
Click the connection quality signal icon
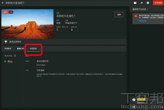click(x=6, y=42)
